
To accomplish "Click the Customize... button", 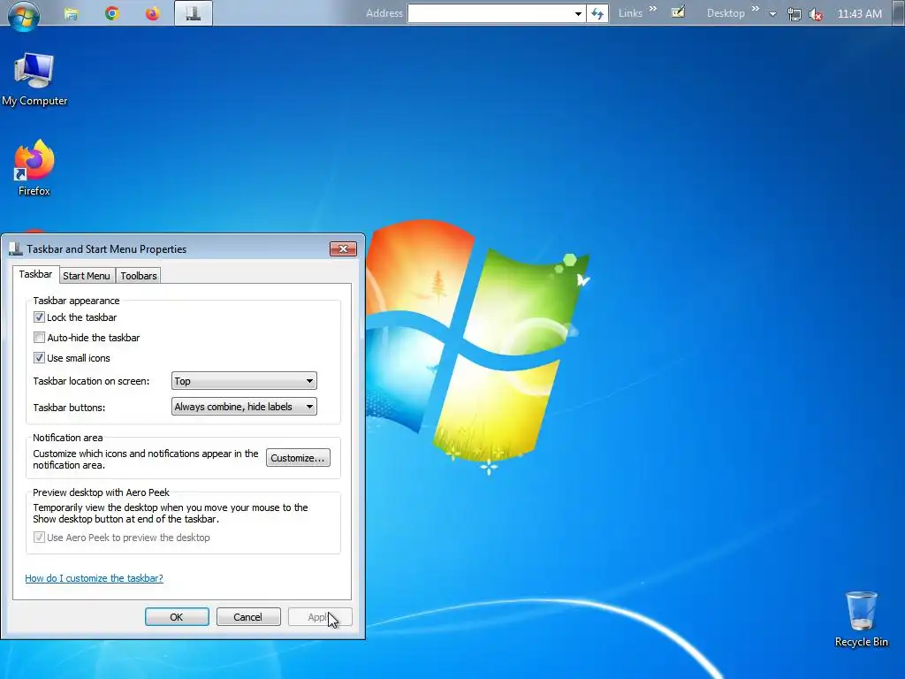I will coord(298,458).
